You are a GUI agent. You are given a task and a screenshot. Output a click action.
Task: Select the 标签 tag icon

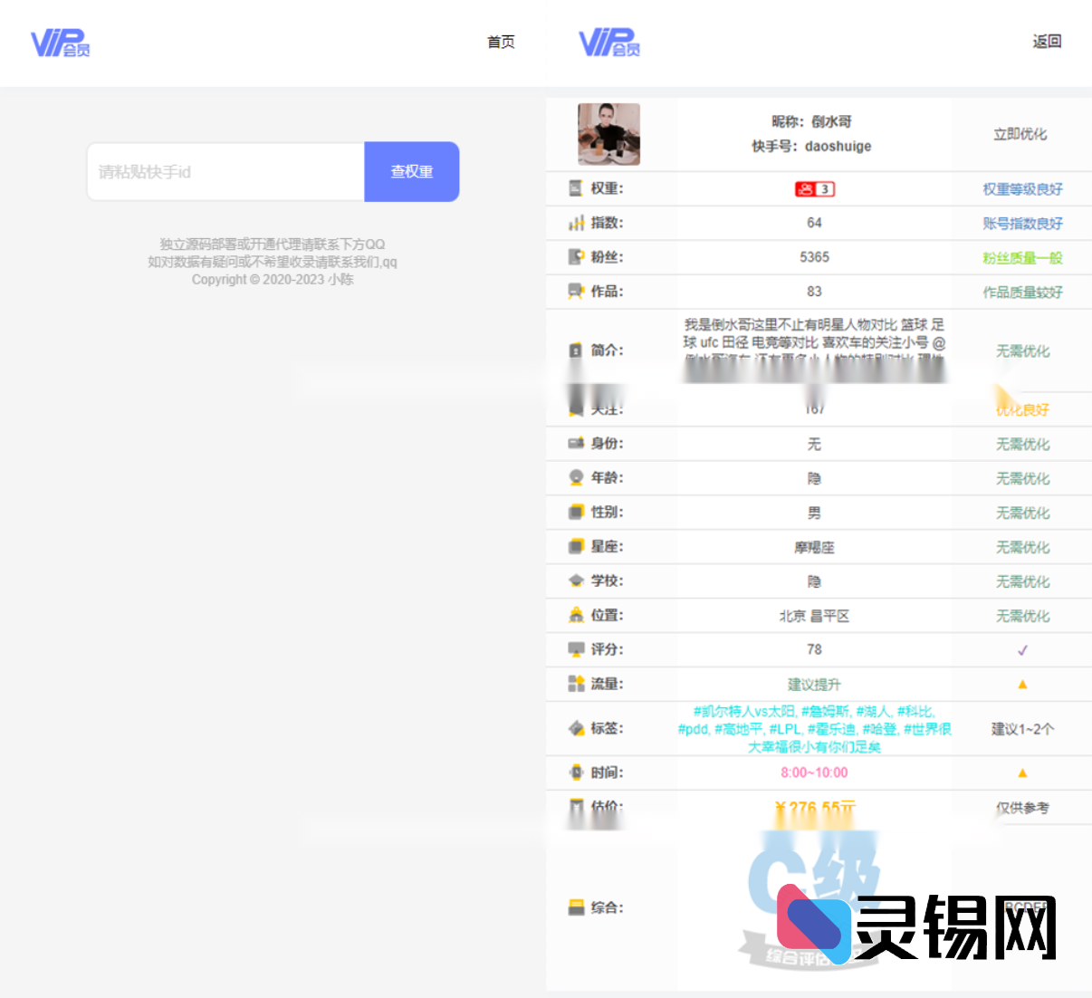(x=576, y=728)
